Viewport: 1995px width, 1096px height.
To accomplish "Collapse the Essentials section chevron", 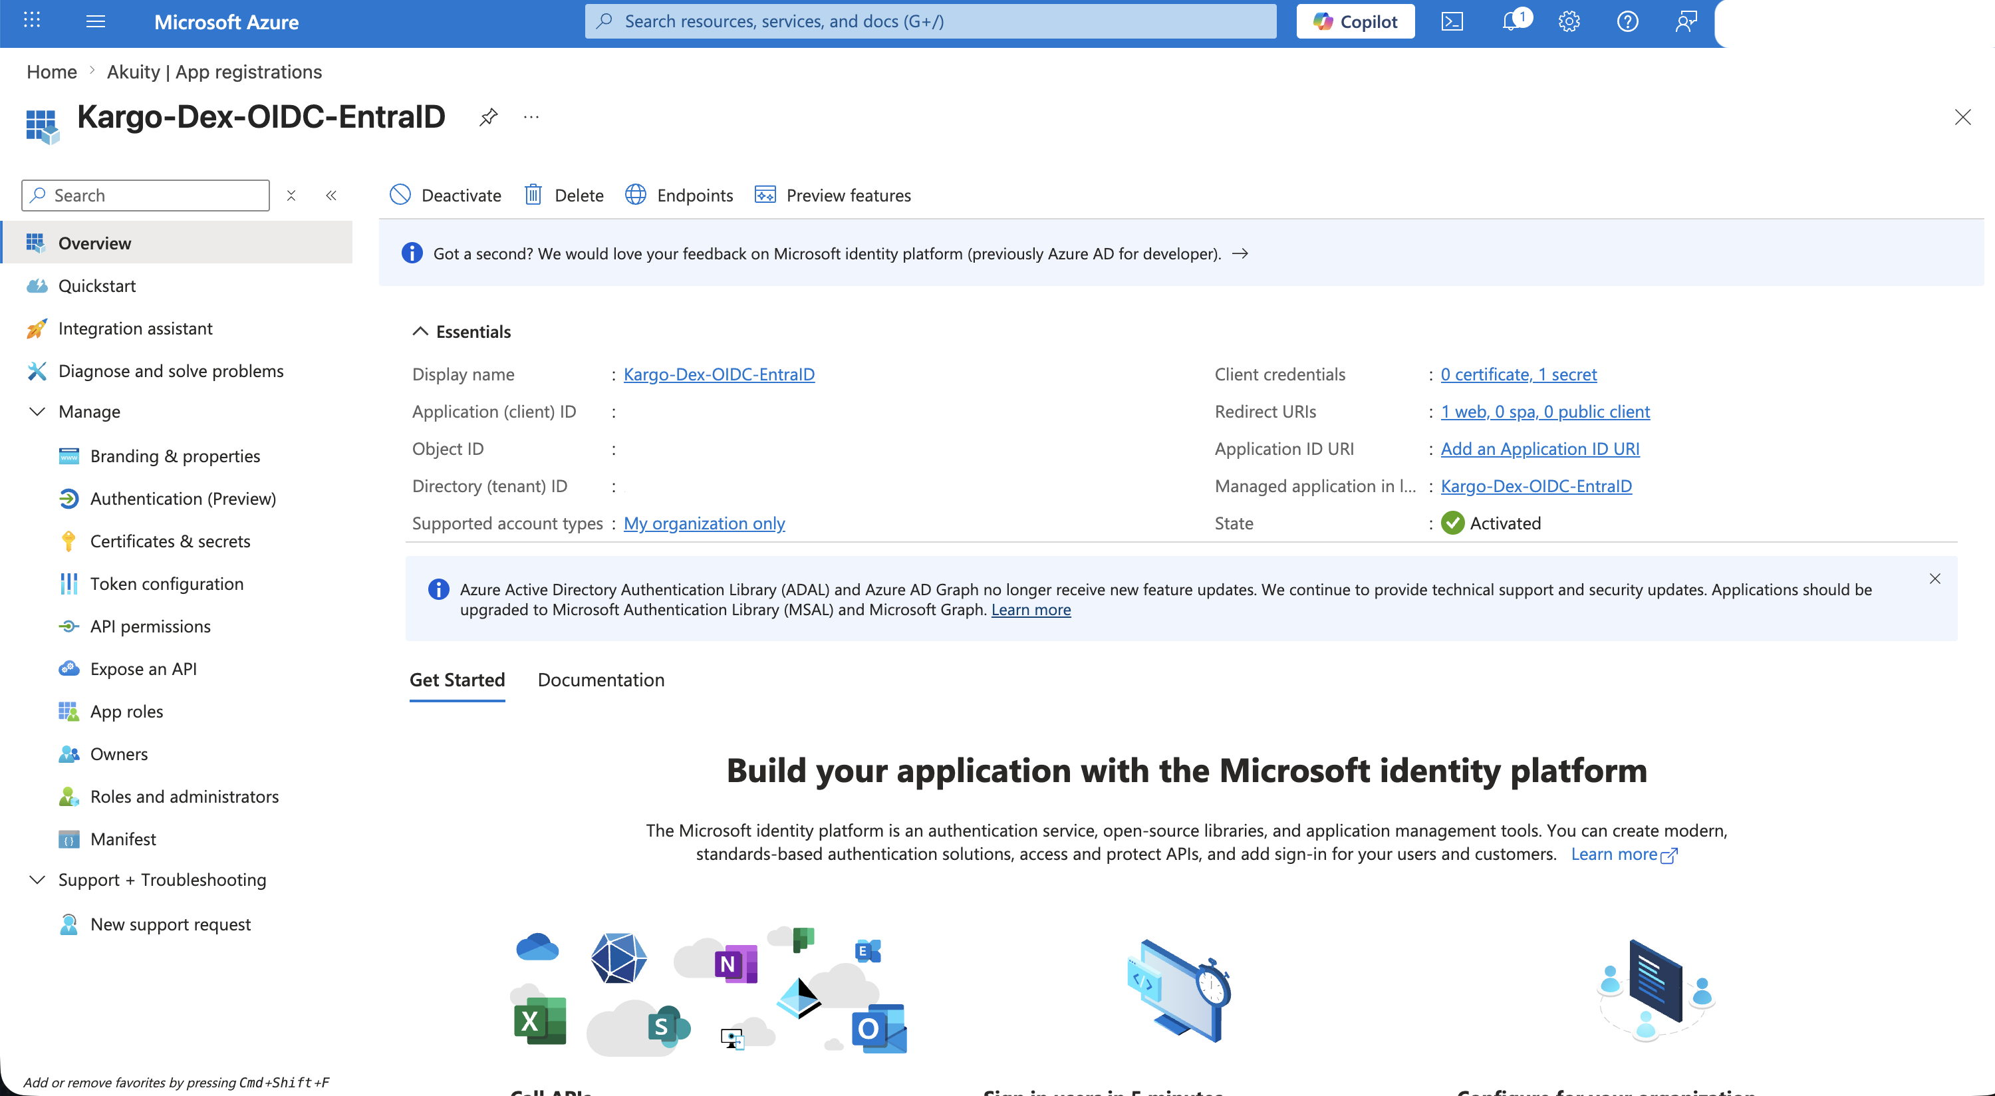I will 420,331.
